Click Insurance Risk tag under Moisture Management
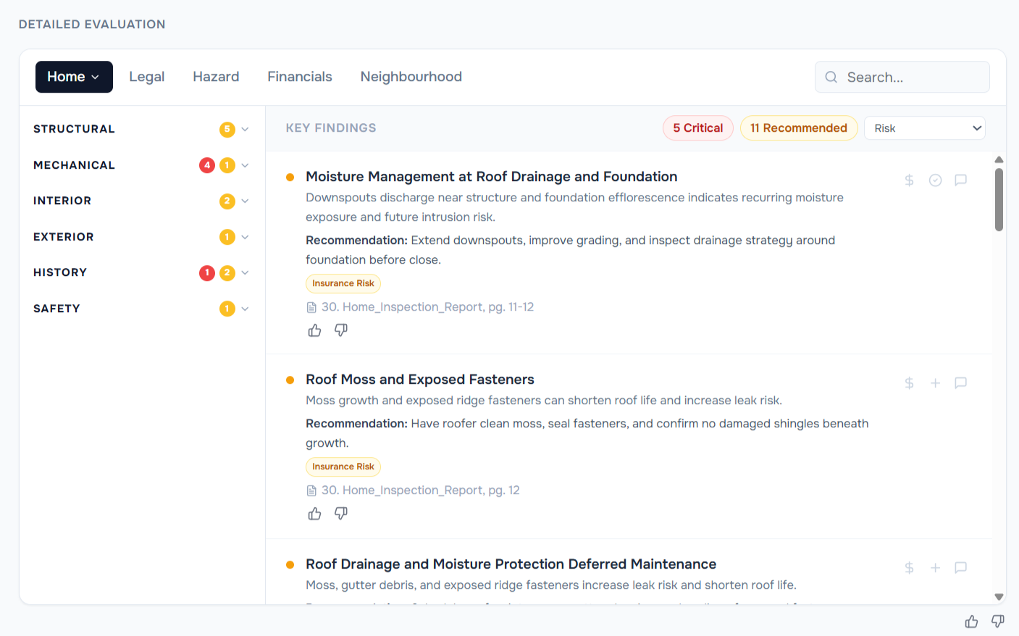 [x=343, y=284]
